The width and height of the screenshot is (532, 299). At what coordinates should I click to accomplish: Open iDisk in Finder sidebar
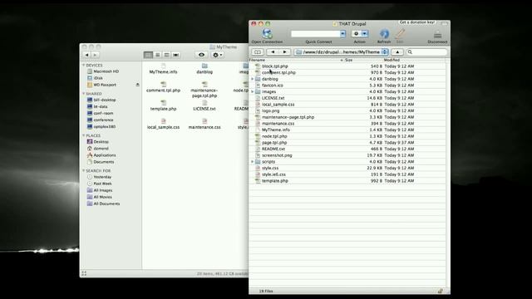98,78
